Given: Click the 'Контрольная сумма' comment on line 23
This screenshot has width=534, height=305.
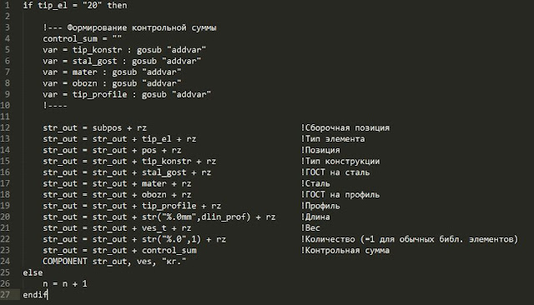Looking at the screenshot, I should pyautogui.click(x=345, y=251).
